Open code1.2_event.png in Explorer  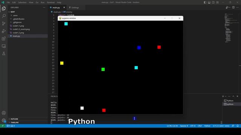[x=27, y=29]
